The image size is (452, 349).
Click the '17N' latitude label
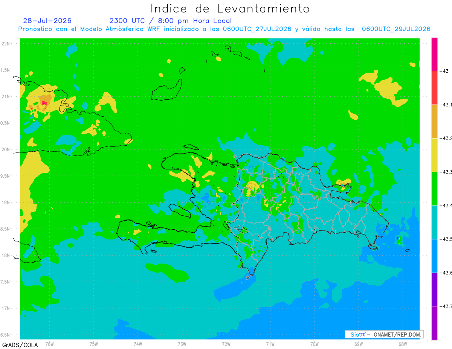[x=6, y=308]
